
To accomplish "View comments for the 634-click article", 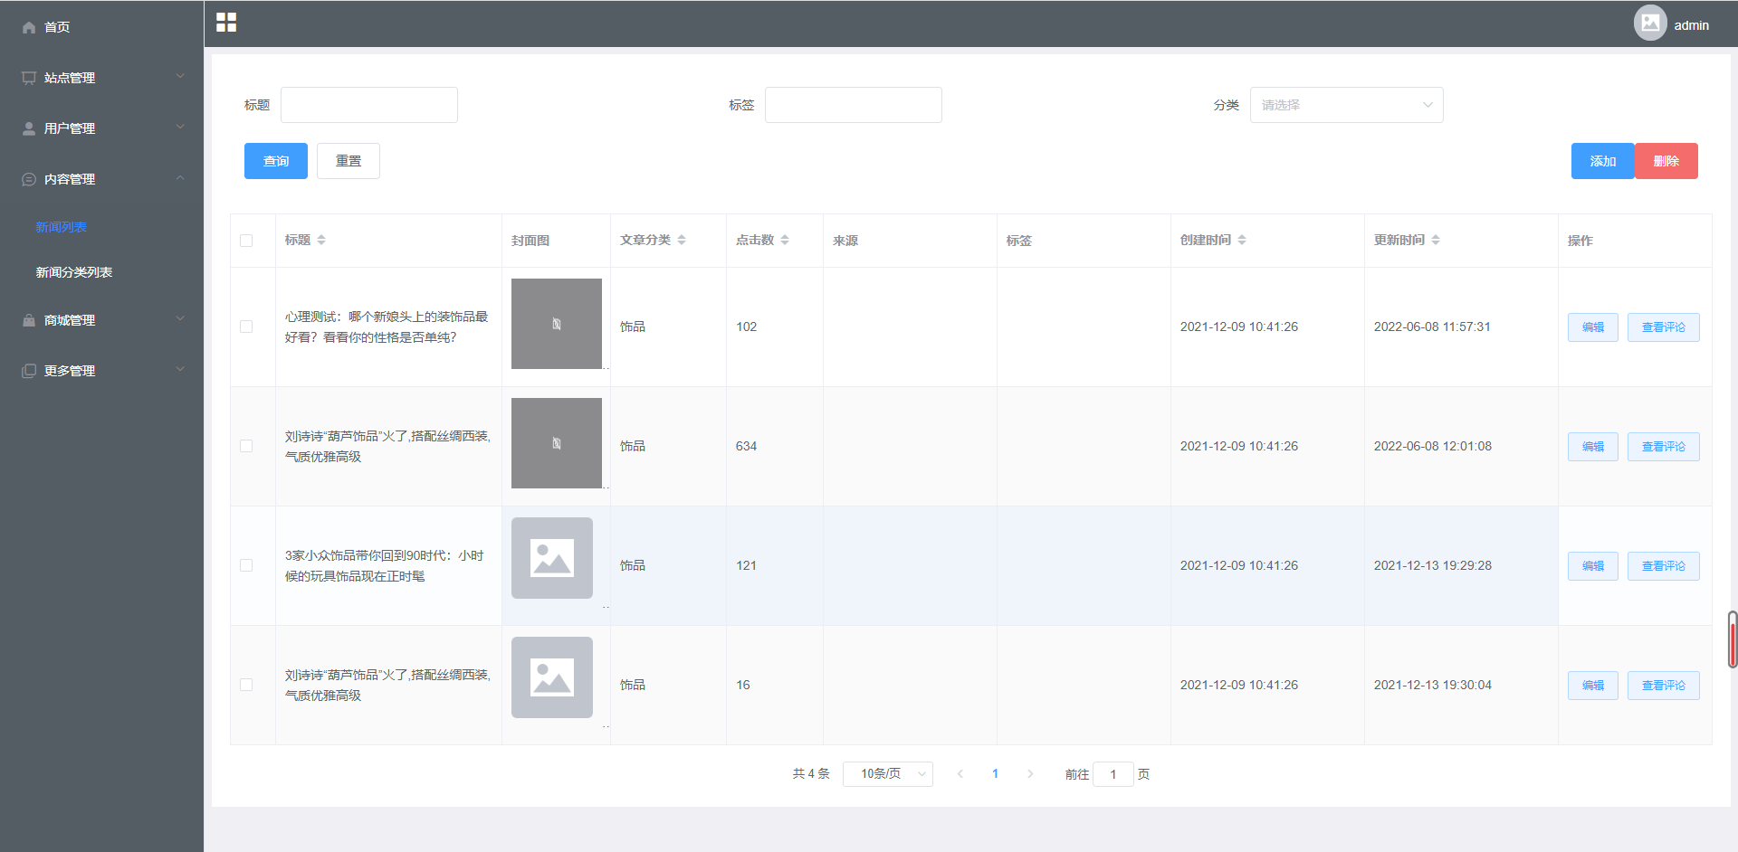I will [1663, 447].
